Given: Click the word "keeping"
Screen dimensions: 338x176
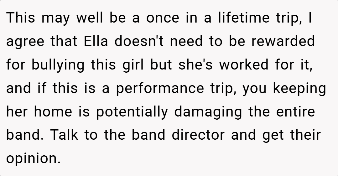Looking at the screenshot, I should (299, 89).
